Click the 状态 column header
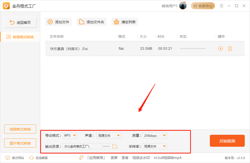 point(183,36)
